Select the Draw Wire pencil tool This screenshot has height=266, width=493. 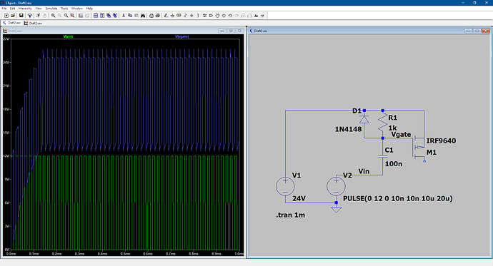pyautogui.click(x=166, y=16)
